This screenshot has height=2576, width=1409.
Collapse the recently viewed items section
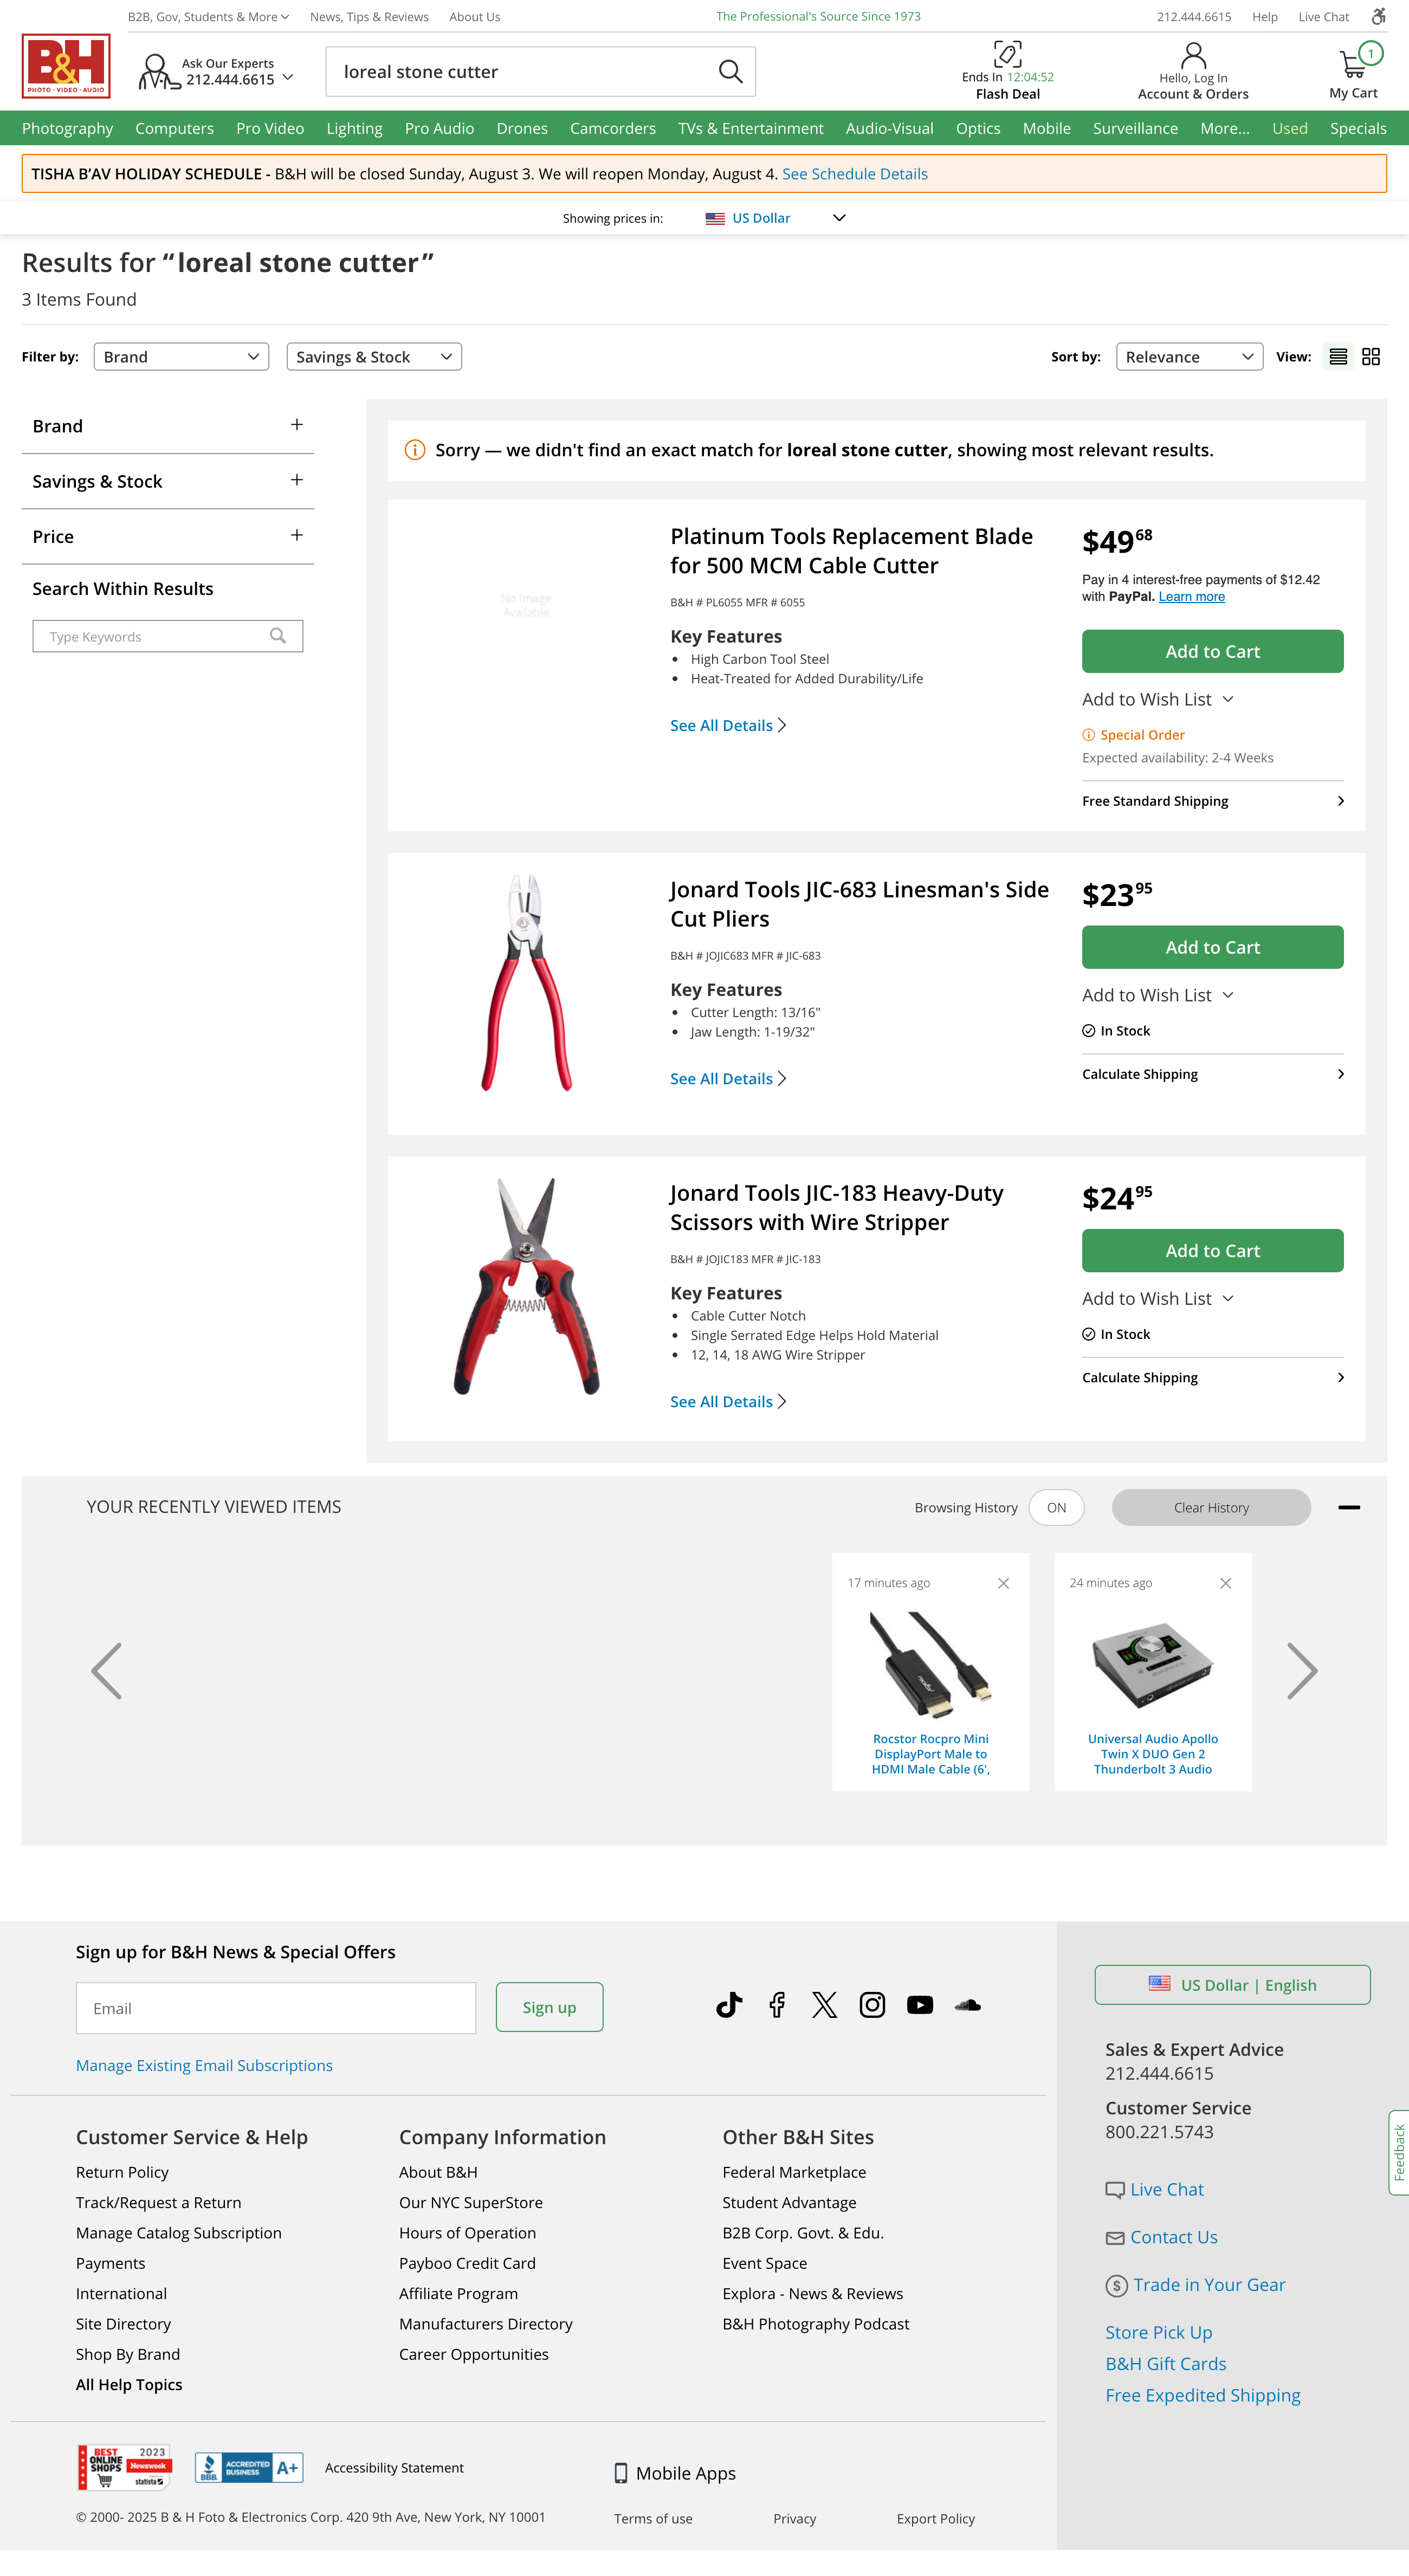coord(1349,1507)
